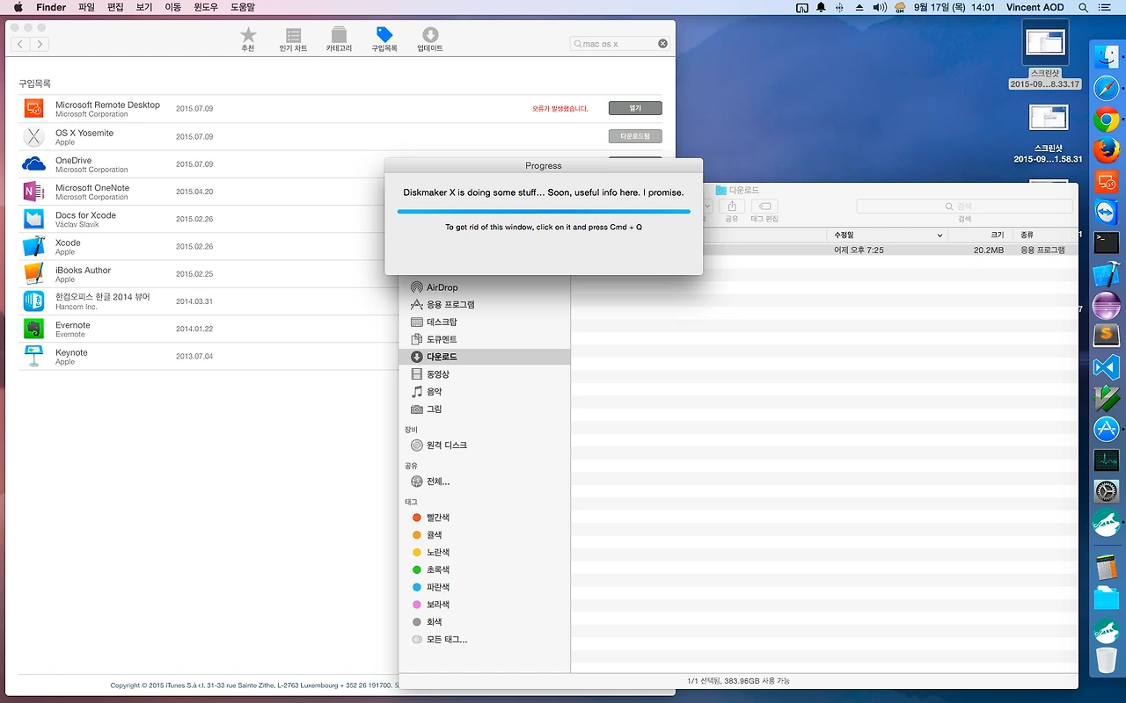Open the 편집 menu
The height and width of the screenshot is (703, 1126).
(x=115, y=8)
